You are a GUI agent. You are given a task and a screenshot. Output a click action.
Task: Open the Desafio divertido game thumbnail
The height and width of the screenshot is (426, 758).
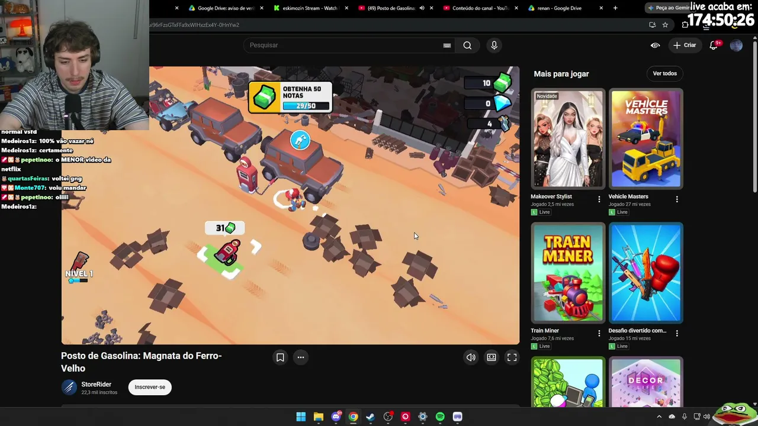(x=645, y=273)
